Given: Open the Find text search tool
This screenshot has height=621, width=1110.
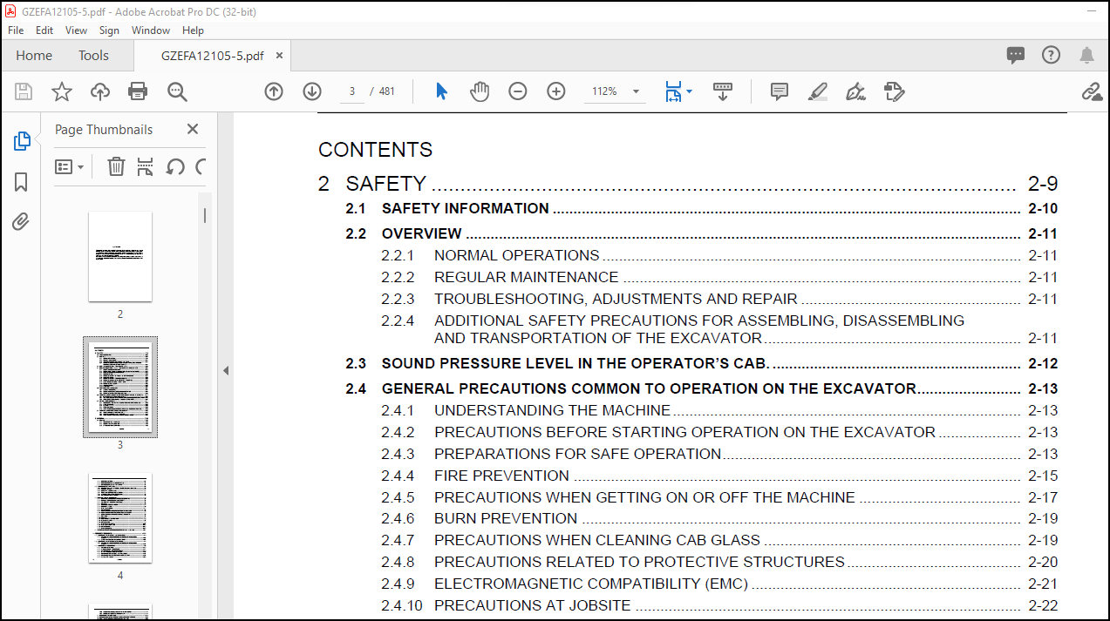Looking at the screenshot, I should point(177,91).
